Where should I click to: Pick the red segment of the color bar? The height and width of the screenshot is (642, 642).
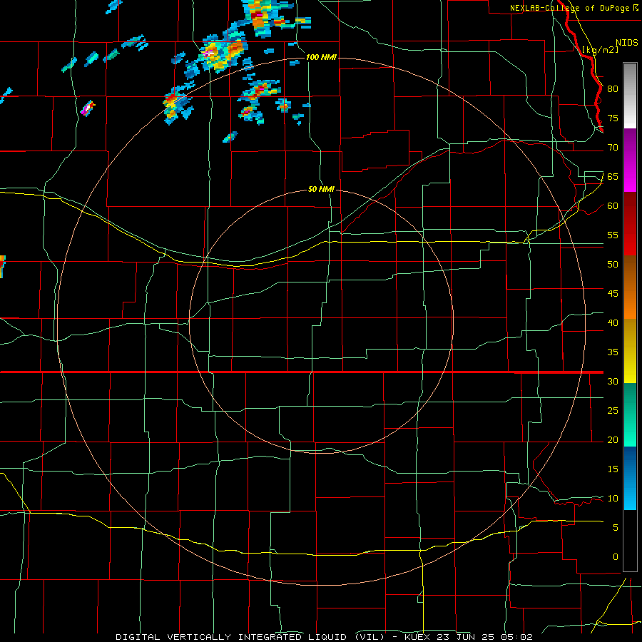click(630, 224)
